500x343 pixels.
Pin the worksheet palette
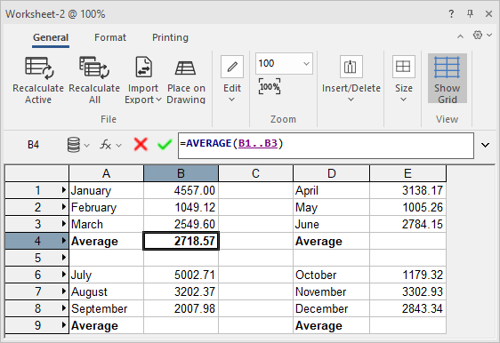(x=470, y=13)
